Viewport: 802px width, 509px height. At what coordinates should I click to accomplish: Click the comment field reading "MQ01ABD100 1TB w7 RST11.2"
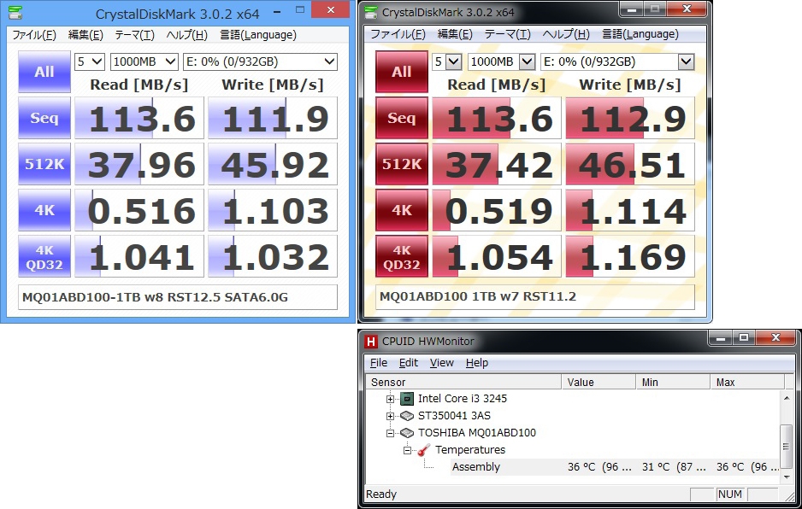535,297
